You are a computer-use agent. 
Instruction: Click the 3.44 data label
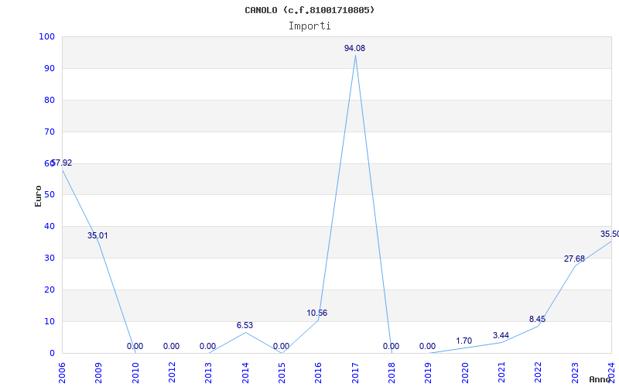pyautogui.click(x=501, y=335)
